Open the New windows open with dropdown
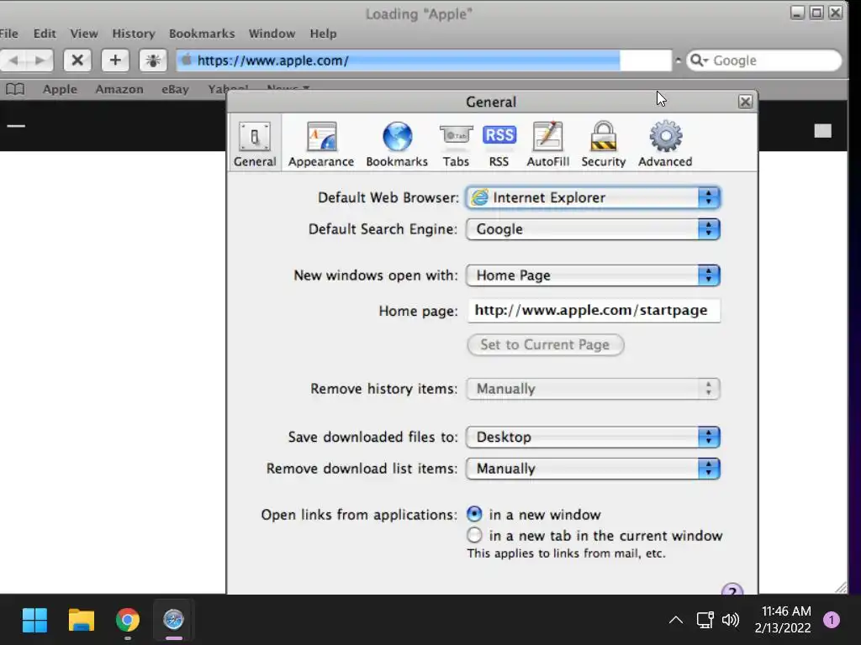 593,275
